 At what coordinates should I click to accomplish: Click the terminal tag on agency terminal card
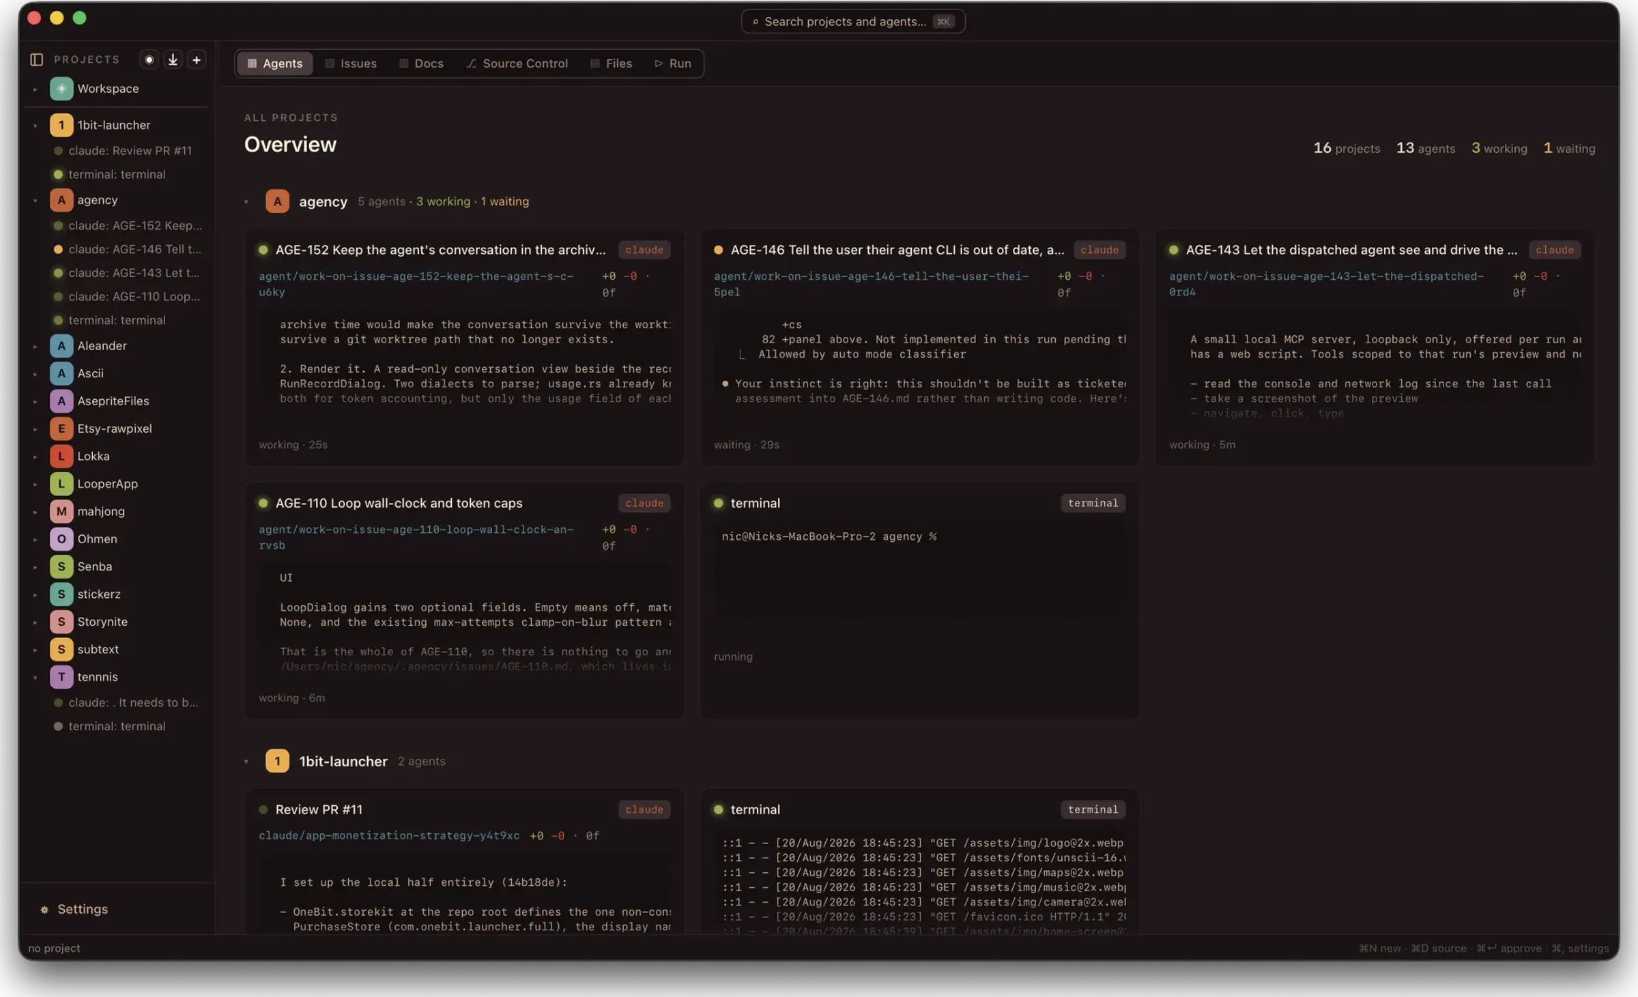(1093, 503)
